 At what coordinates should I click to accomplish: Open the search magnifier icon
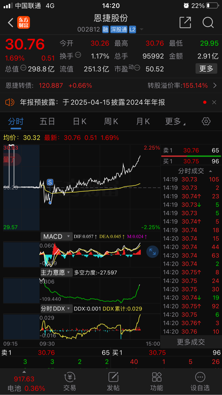[x=208, y=22]
